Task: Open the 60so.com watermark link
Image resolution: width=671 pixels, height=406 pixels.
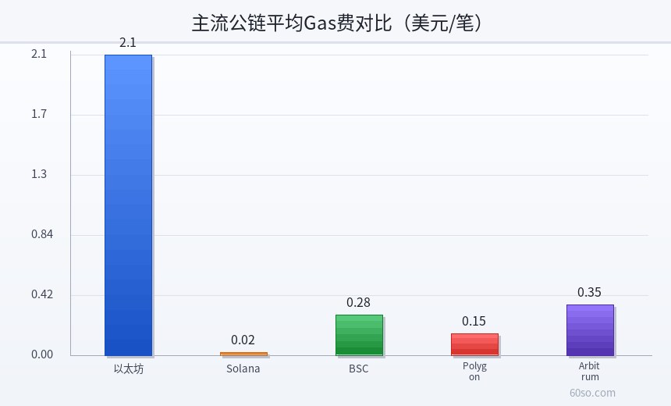Action: (x=592, y=393)
